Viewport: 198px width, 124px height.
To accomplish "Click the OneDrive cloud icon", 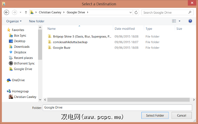I will pyautogui.click(x=9, y=80).
